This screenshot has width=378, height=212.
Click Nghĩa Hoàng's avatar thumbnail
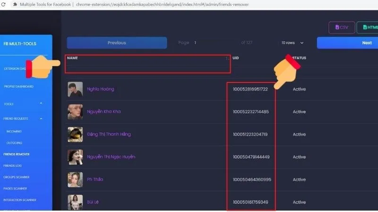pos(75,89)
